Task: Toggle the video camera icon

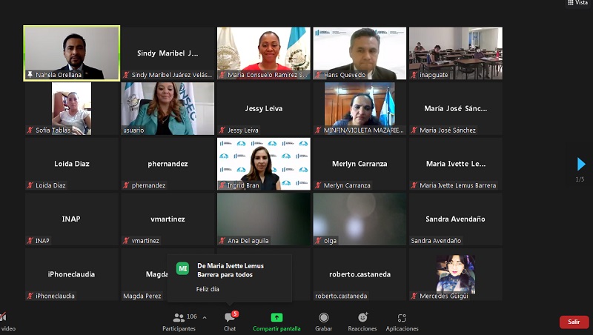Action: pyautogui.click(x=4, y=319)
